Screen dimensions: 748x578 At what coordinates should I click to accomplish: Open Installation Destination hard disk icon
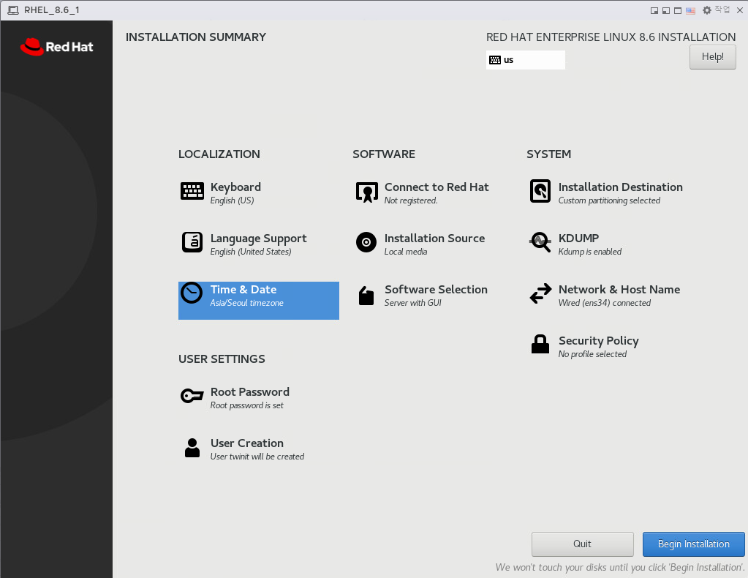pos(540,191)
